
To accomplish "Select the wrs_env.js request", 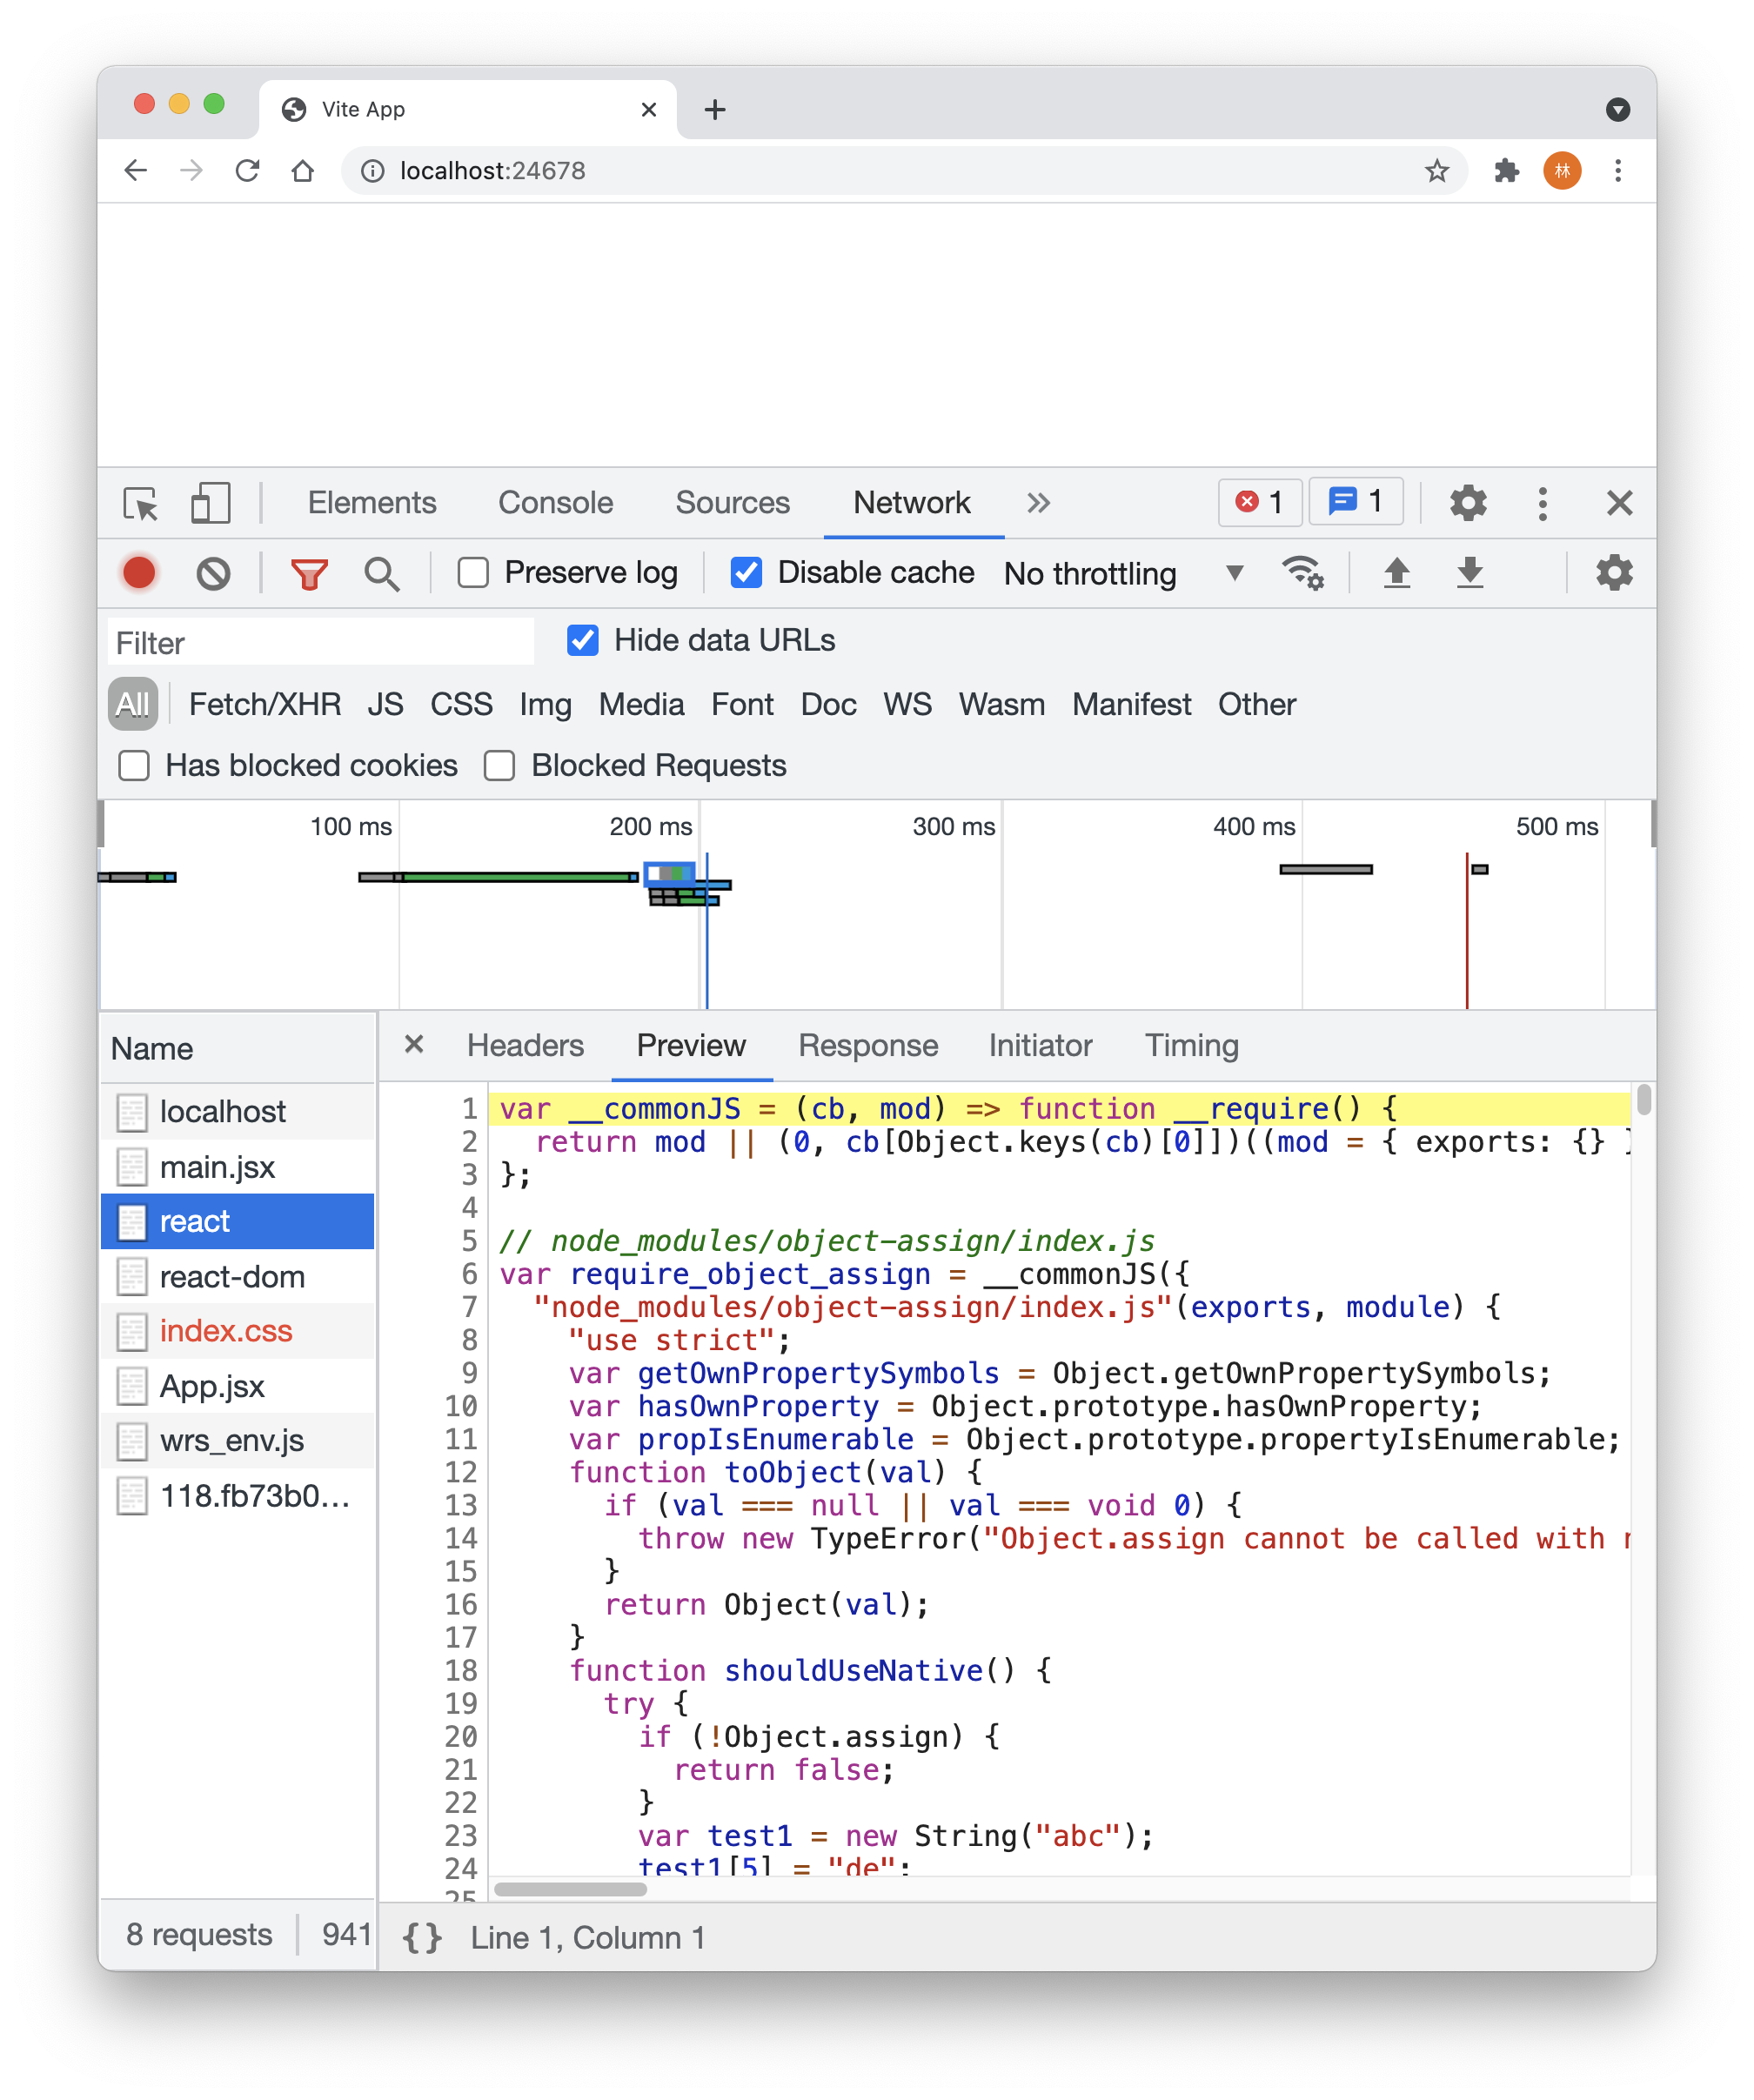I will point(238,1441).
